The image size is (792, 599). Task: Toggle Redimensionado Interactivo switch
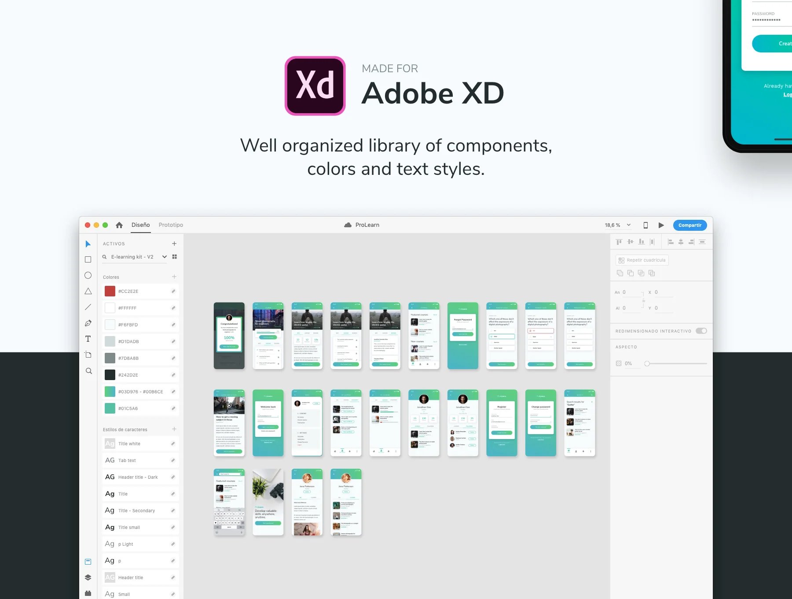coord(701,331)
